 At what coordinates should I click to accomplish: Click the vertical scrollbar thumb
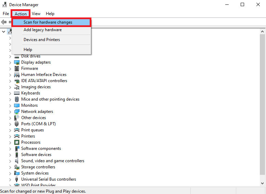click(x=262, y=104)
